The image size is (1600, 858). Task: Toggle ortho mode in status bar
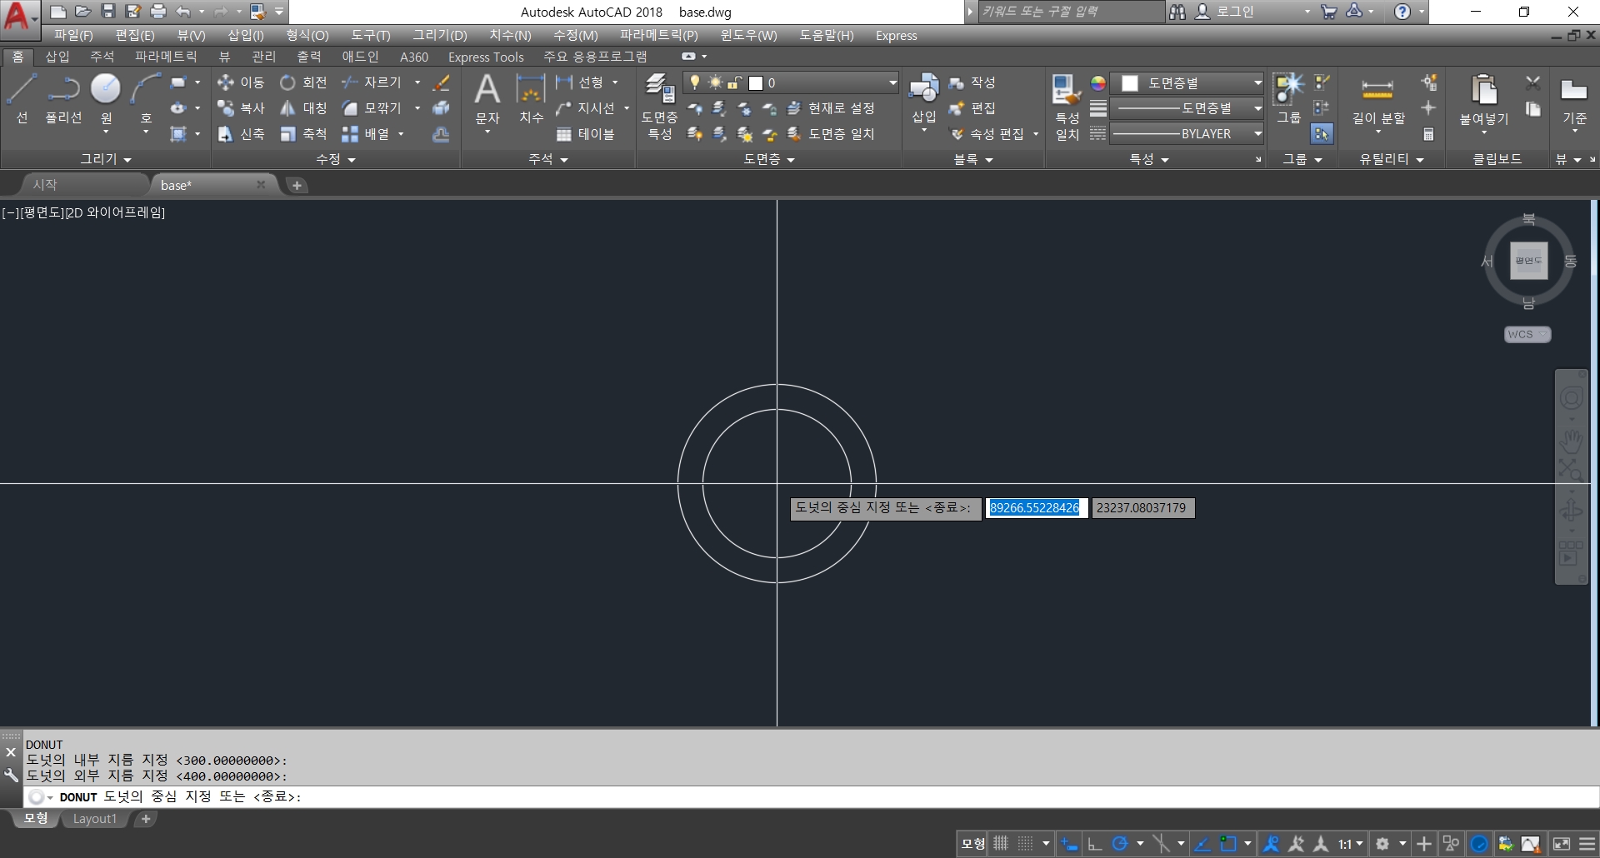(x=1094, y=844)
